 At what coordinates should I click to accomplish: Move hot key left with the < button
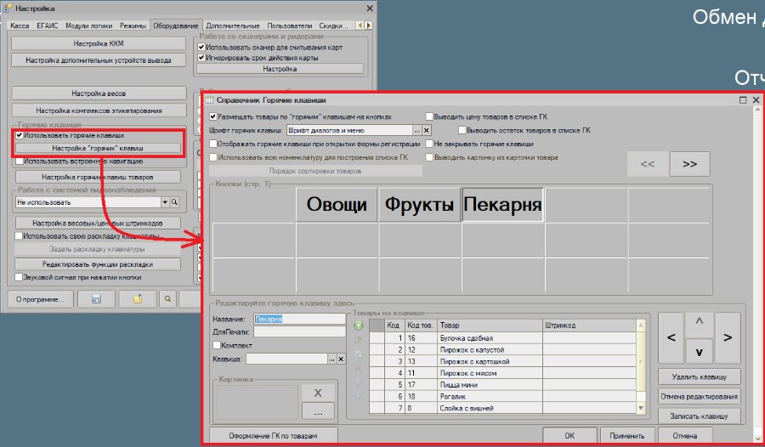point(671,337)
